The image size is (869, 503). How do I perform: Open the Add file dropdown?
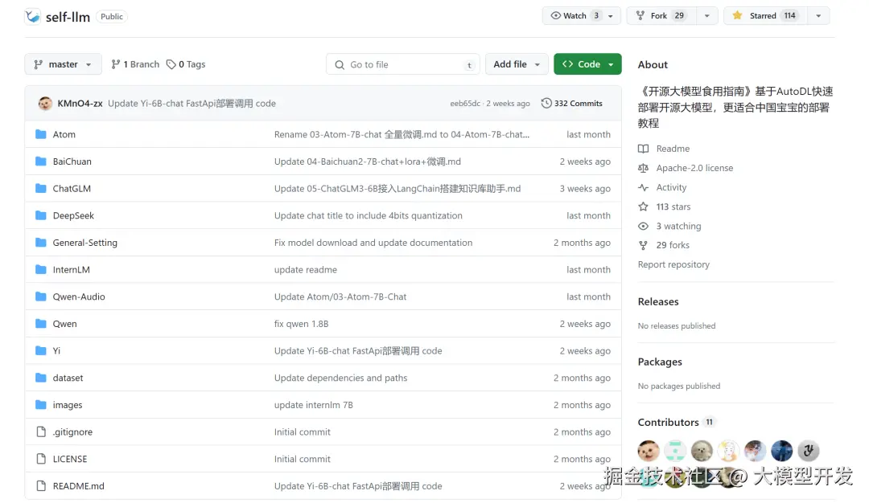click(x=517, y=64)
